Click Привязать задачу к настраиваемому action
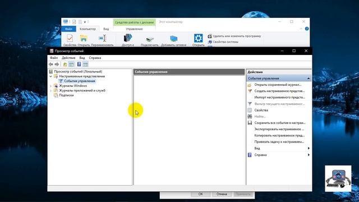The image size is (359, 202). [x=279, y=142]
